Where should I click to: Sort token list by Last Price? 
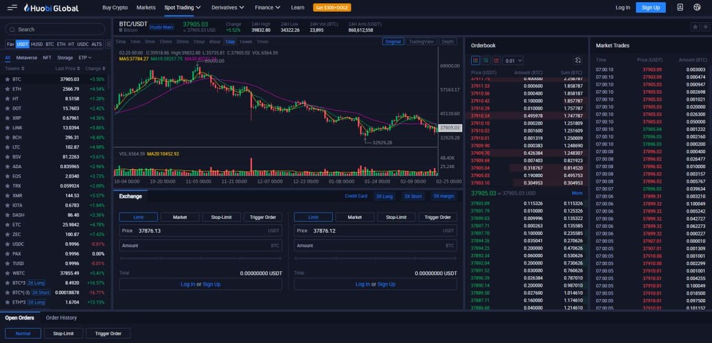67,68
